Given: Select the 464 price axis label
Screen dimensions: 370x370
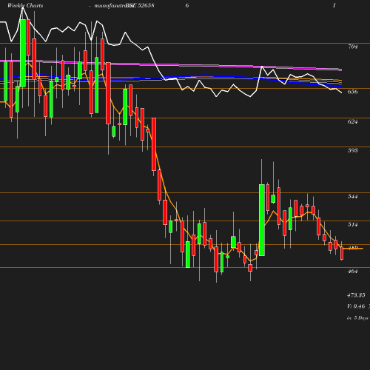Looking at the screenshot, I should (x=352, y=271).
